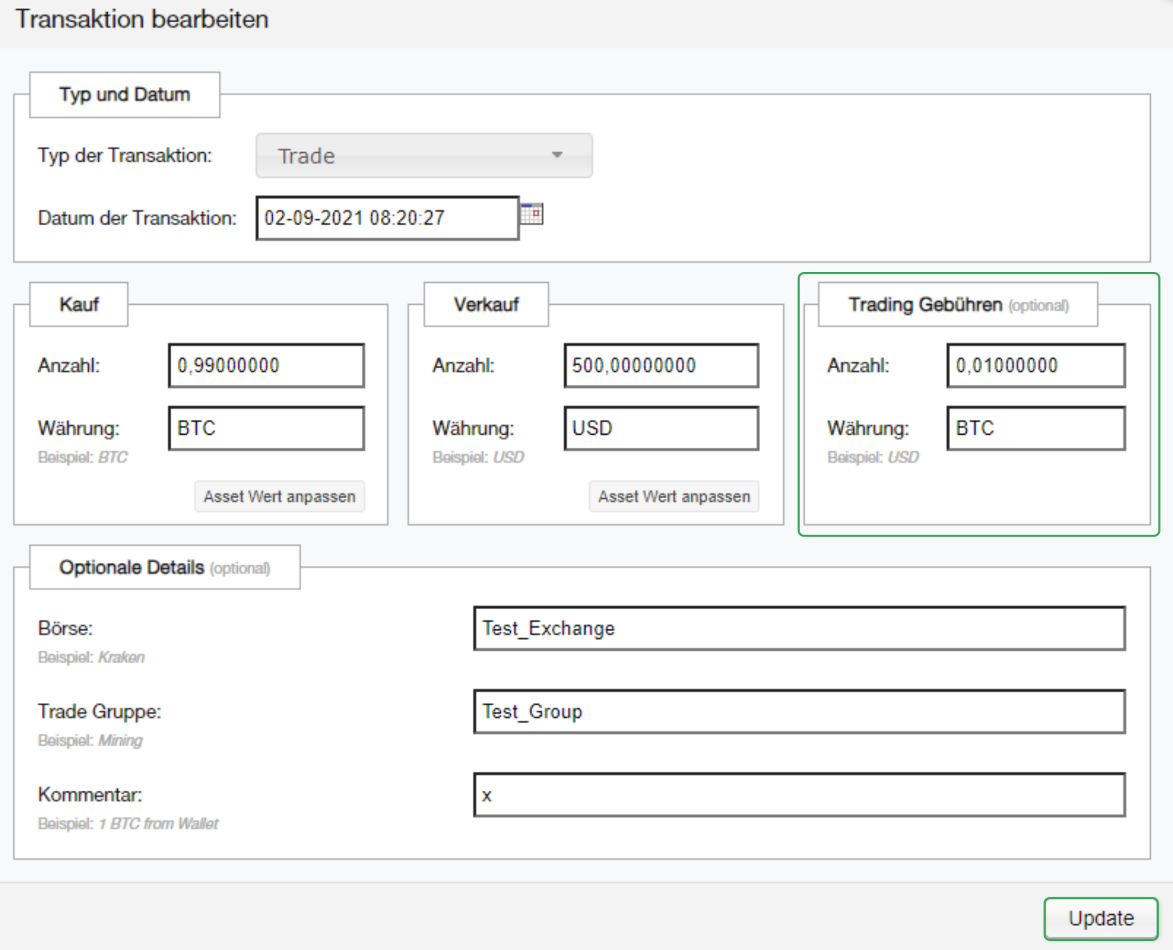Image resolution: width=1173 pixels, height=950 pixels.
Task: Click the Trading Gebühren section header
Action: pyautogui.click(x=958, y=305)
